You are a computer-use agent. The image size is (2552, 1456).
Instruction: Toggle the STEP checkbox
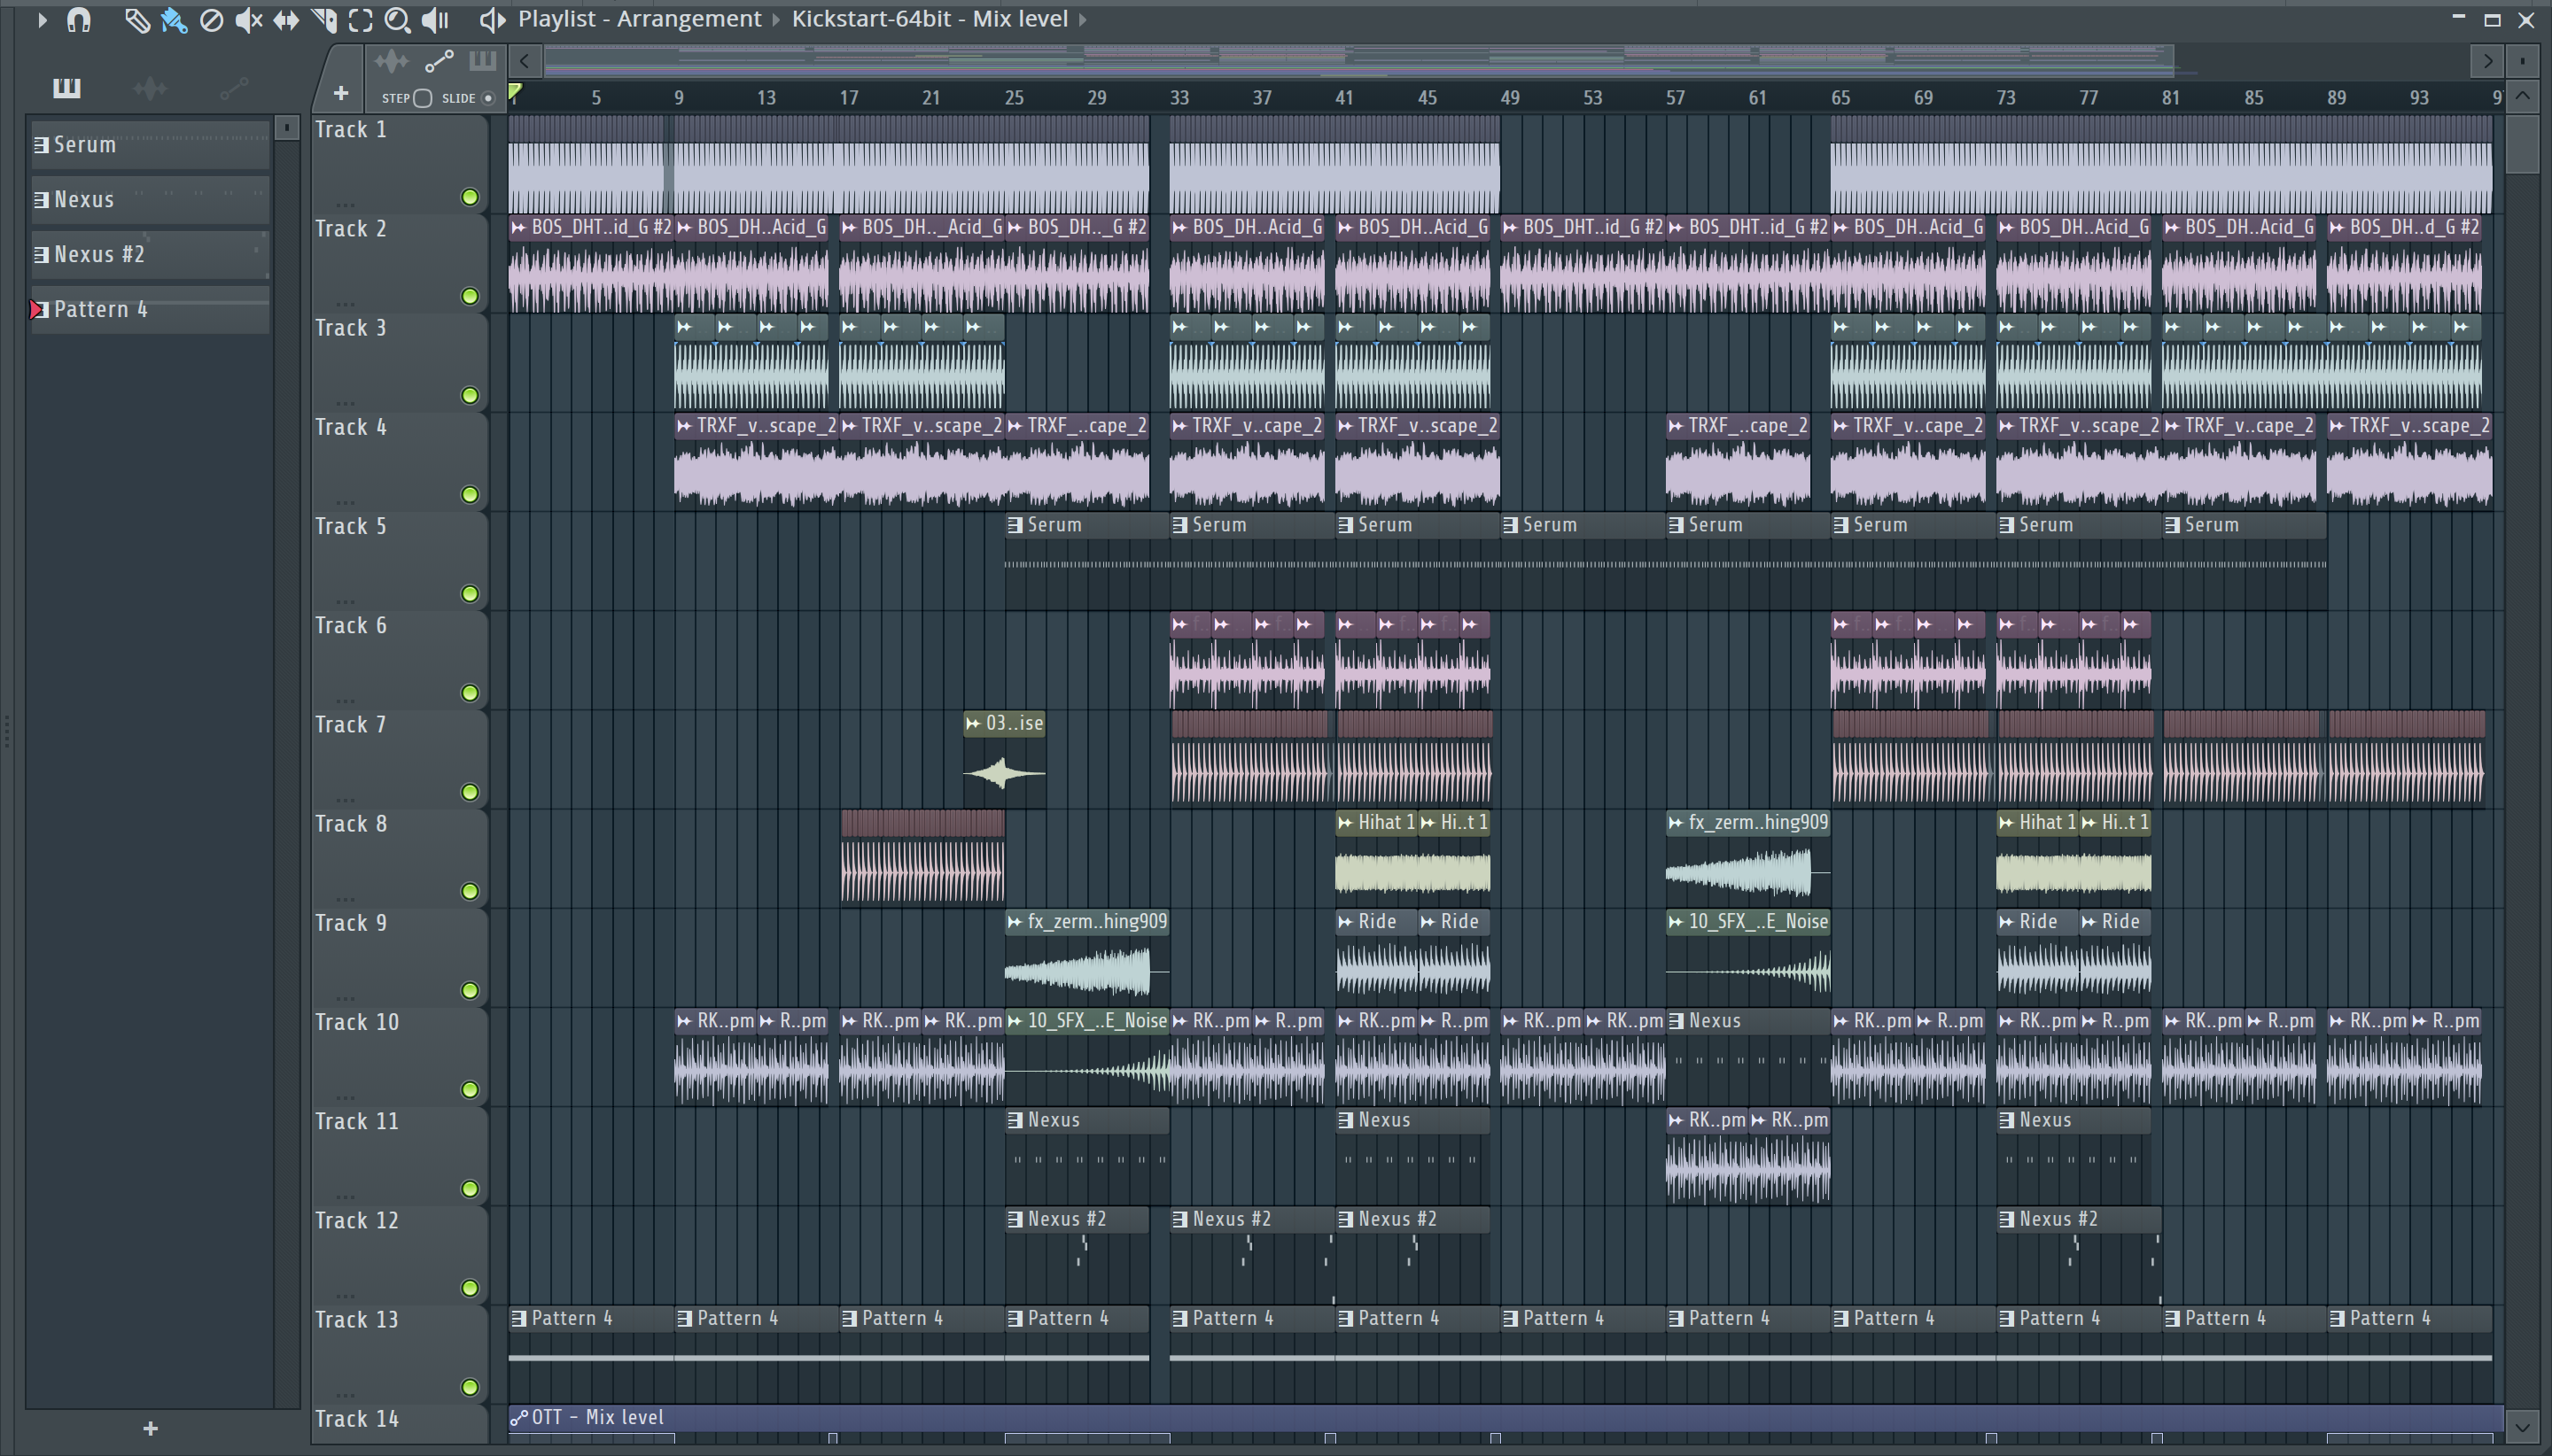(x=422, y=98)
